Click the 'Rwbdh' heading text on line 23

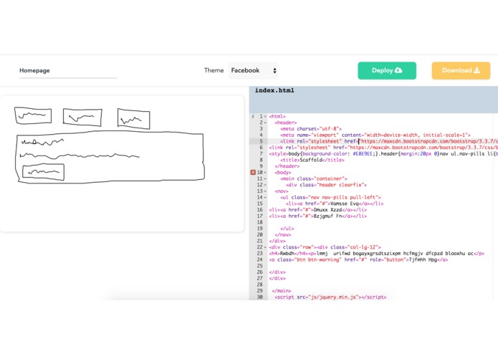coord(287,254)
